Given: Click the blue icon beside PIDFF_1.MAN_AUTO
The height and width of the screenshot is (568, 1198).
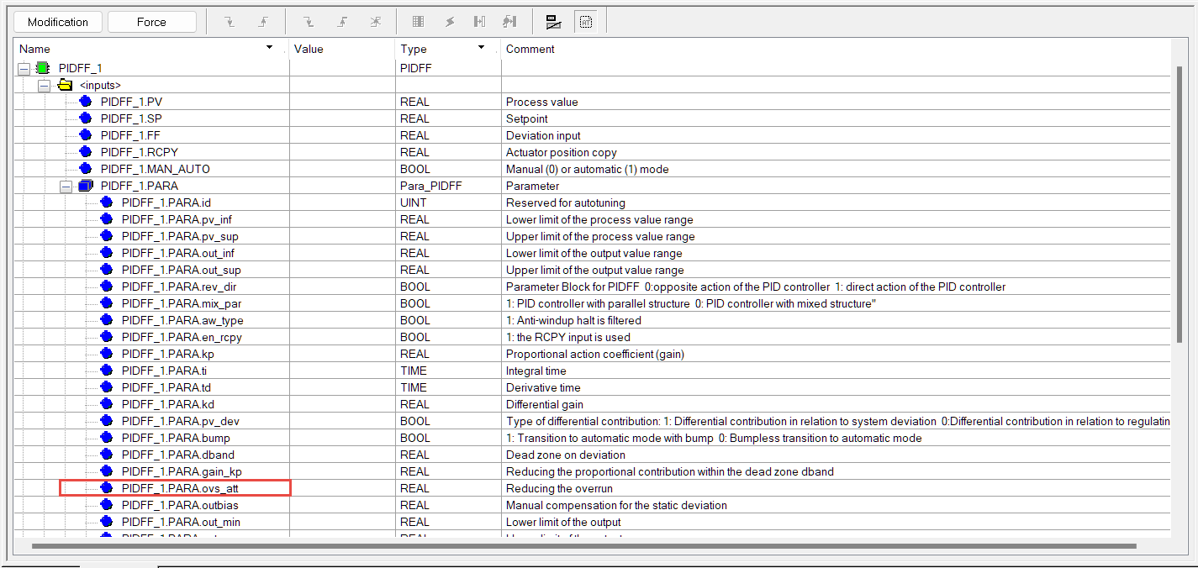Looking at the screenshot, I should [x=85, y=169].
